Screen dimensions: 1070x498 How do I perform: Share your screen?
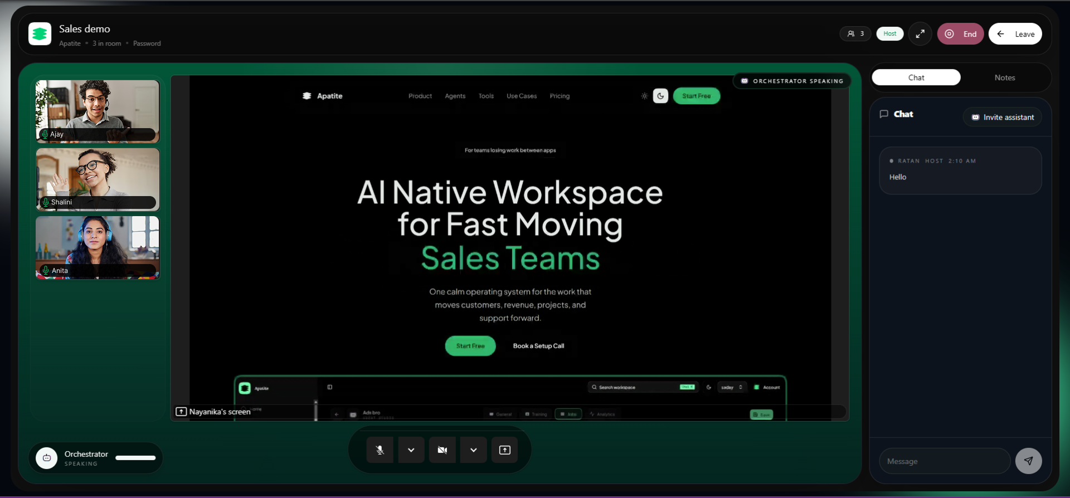[505, 450]
